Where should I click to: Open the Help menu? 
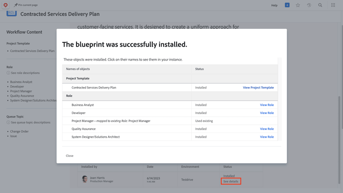[x=274, y=5]
